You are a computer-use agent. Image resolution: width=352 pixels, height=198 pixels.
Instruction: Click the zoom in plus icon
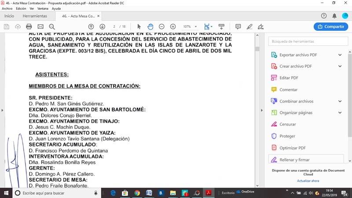(173, 27)
